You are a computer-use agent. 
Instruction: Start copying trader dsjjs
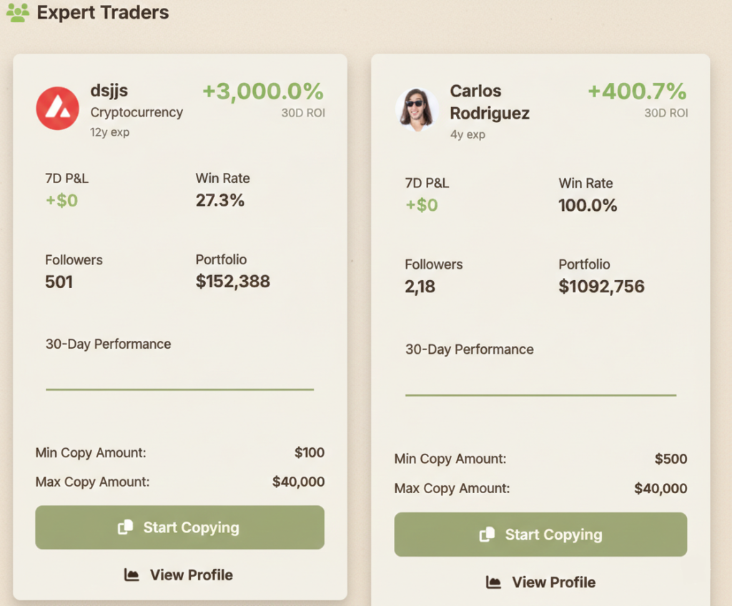(179, 527)
